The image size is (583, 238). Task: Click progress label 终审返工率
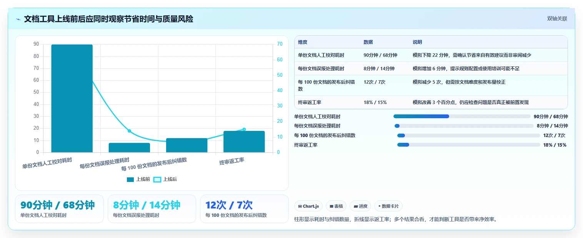click(x=306, y=145)
